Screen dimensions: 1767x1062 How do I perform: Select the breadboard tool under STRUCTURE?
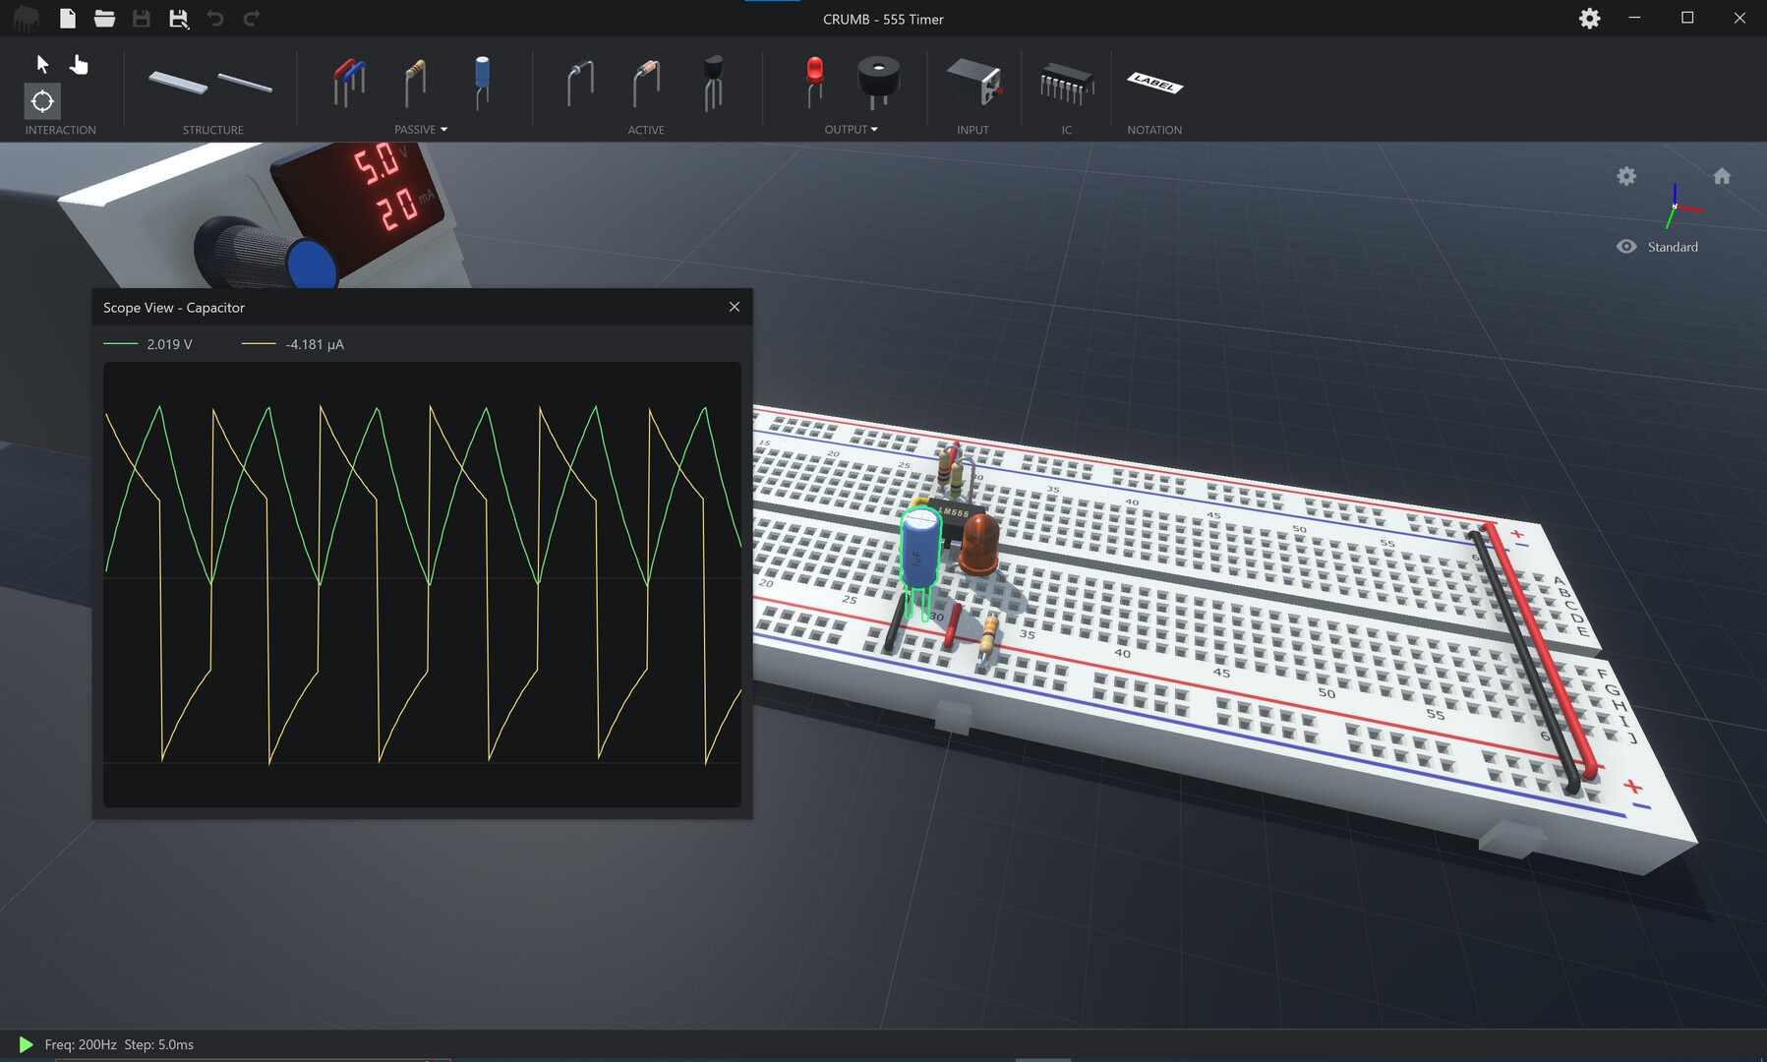[180, 84]
